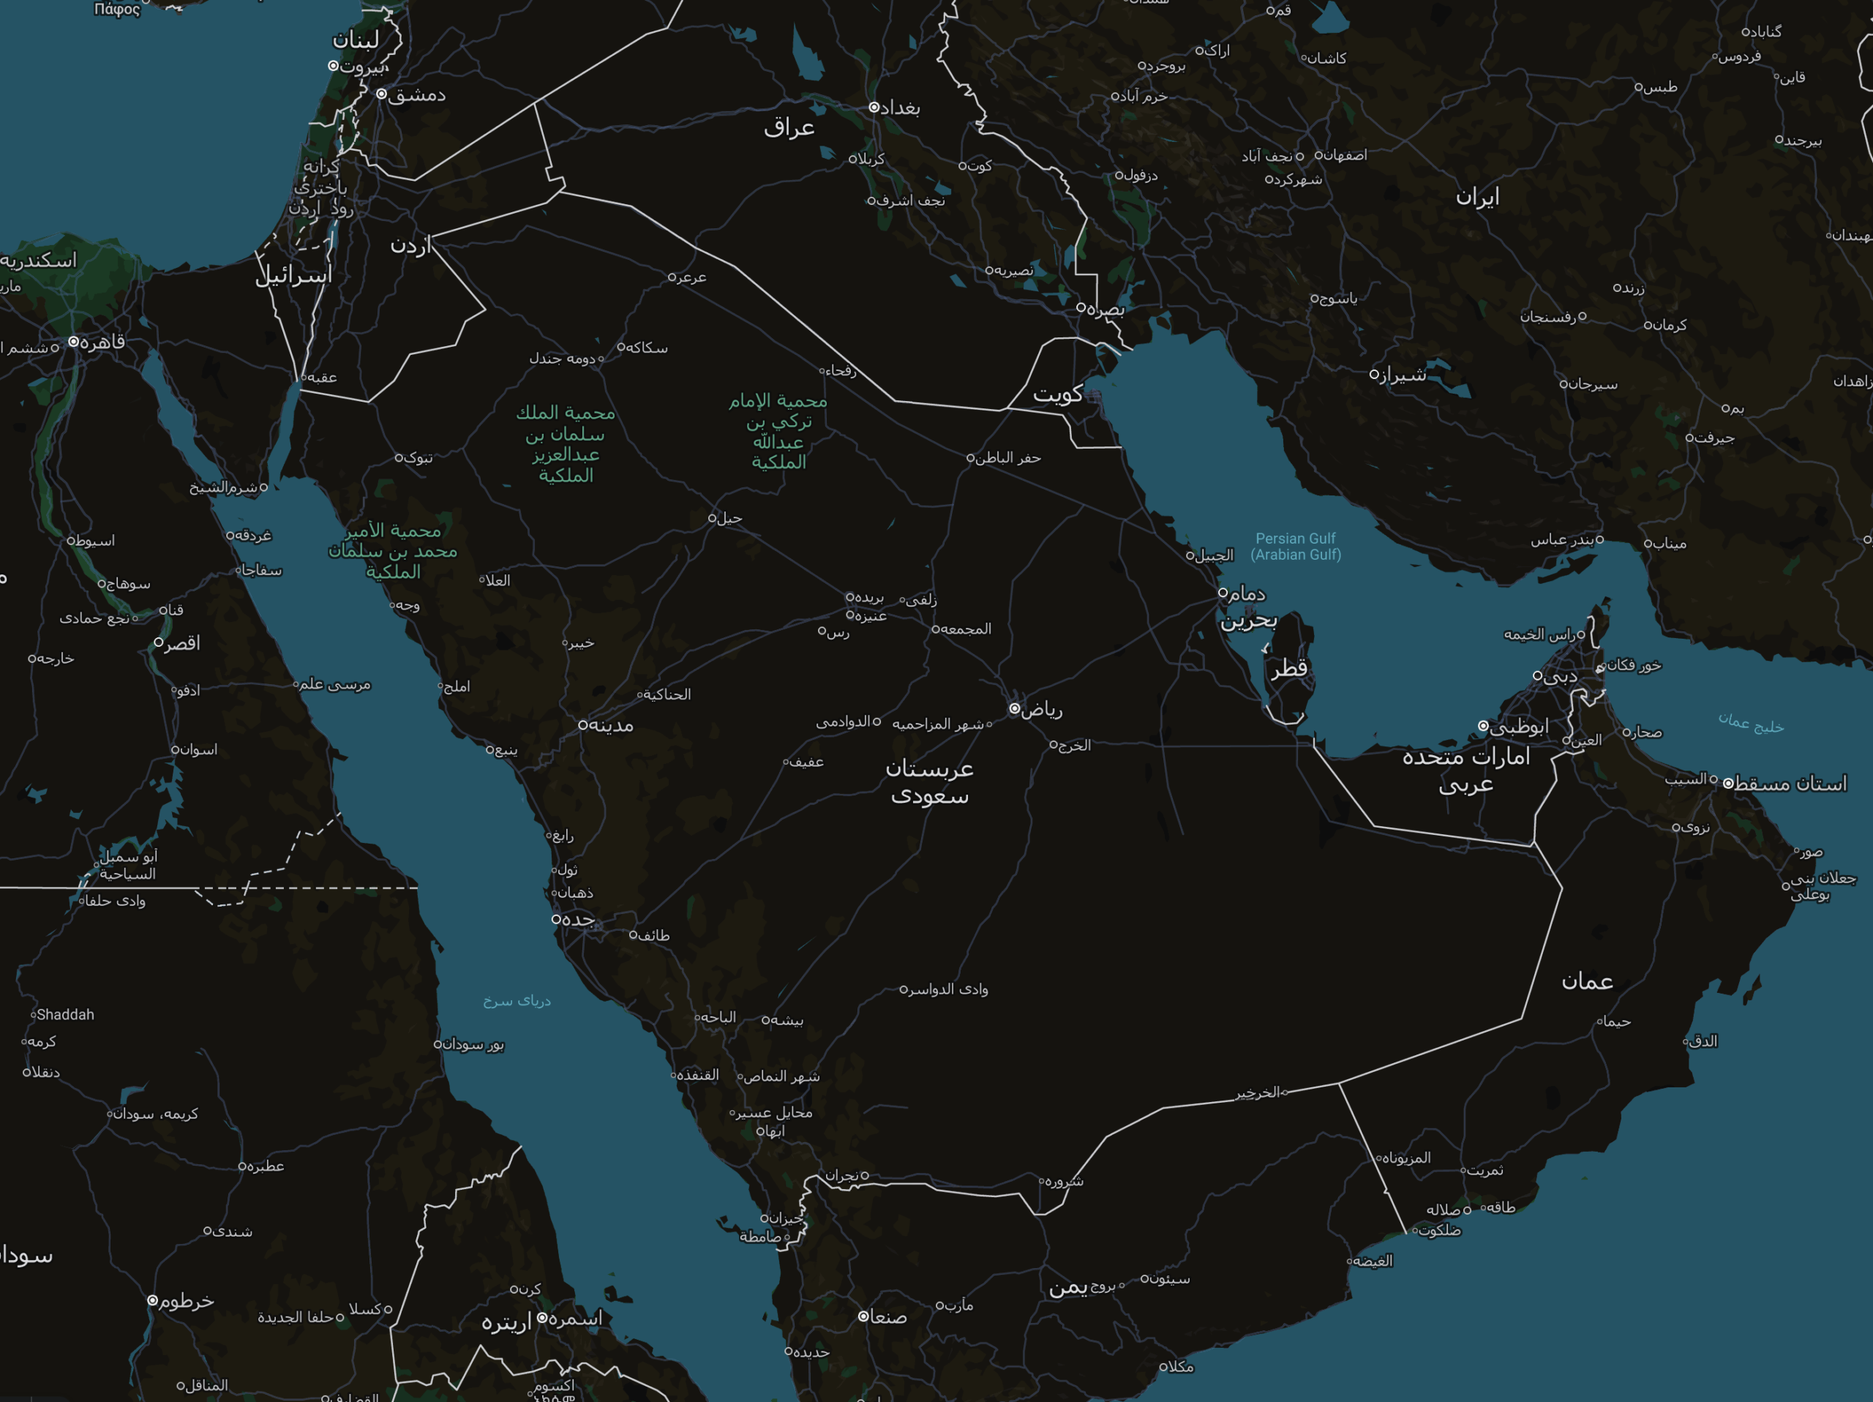The image size is (1873, 1402).
Task: Click the Persian Gulf (Arabian Gulf) label
Action: pos(1296,546)
